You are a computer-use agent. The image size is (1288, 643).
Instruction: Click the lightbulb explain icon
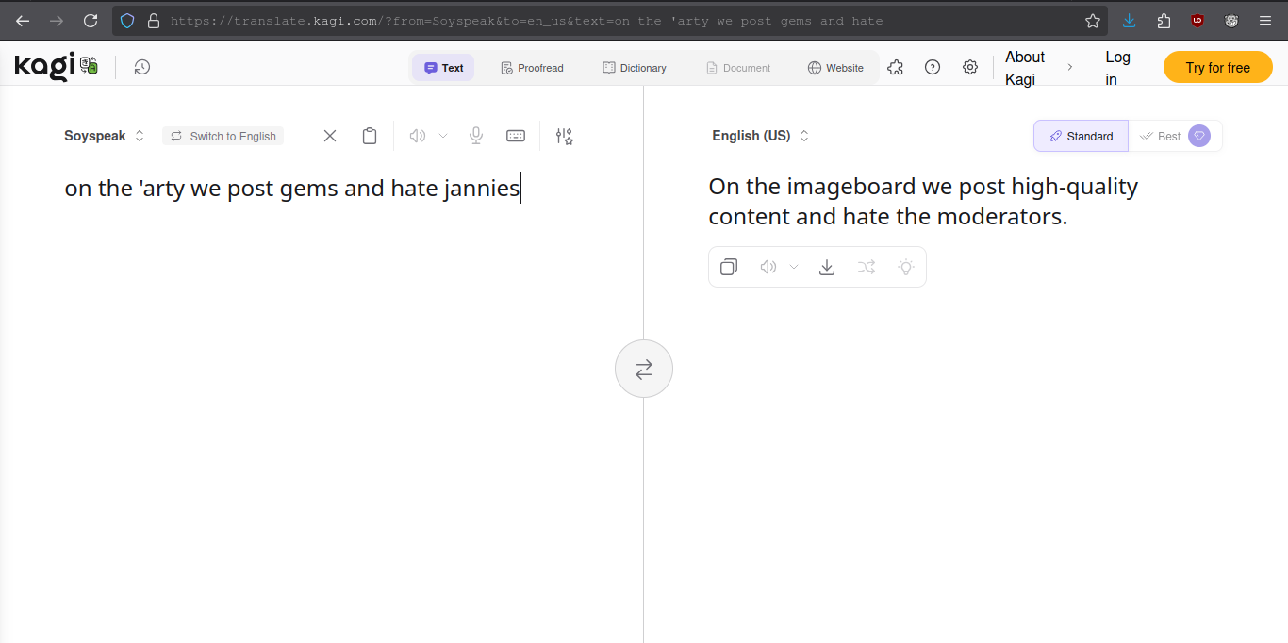(906, 267)
